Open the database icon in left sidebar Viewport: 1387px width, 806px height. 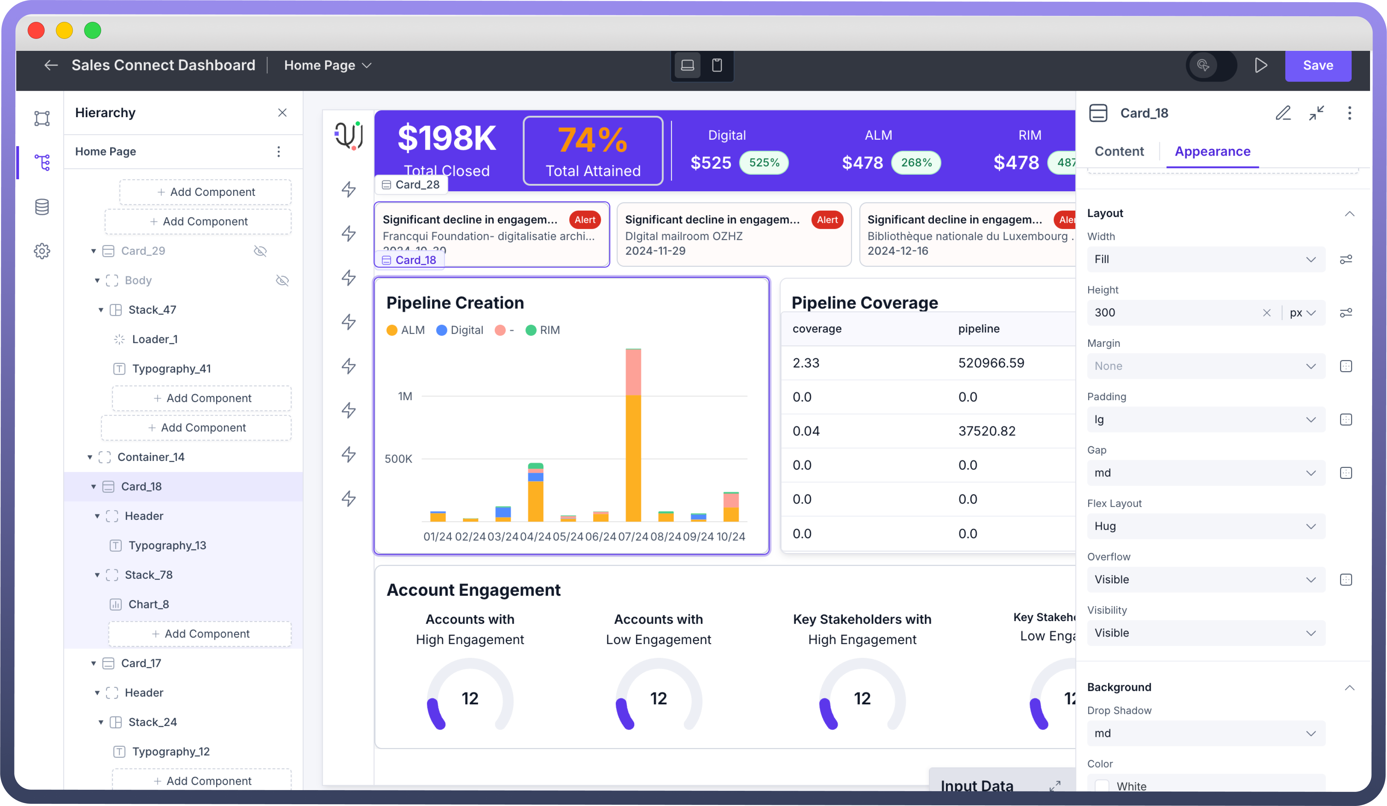click(42, 207)
